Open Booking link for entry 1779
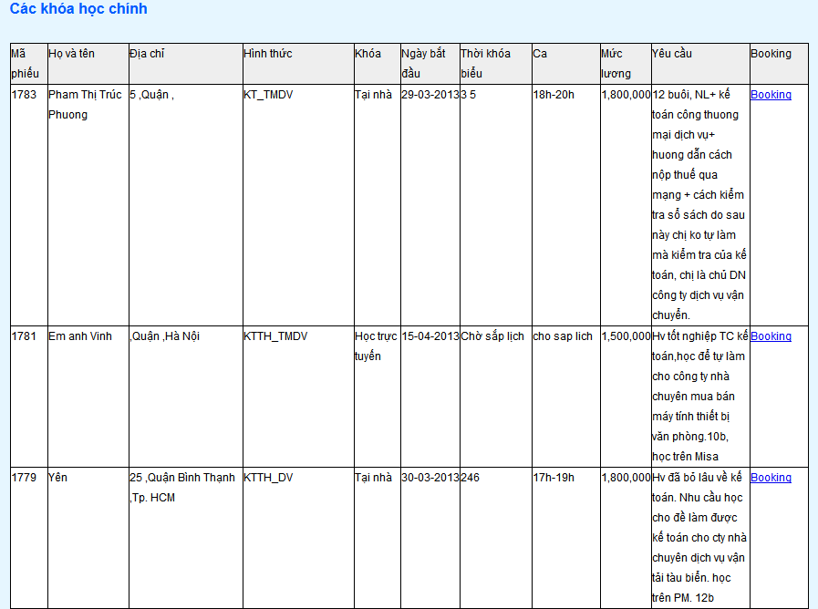Viewport: 818px width, 609px height. click(771, 478)
